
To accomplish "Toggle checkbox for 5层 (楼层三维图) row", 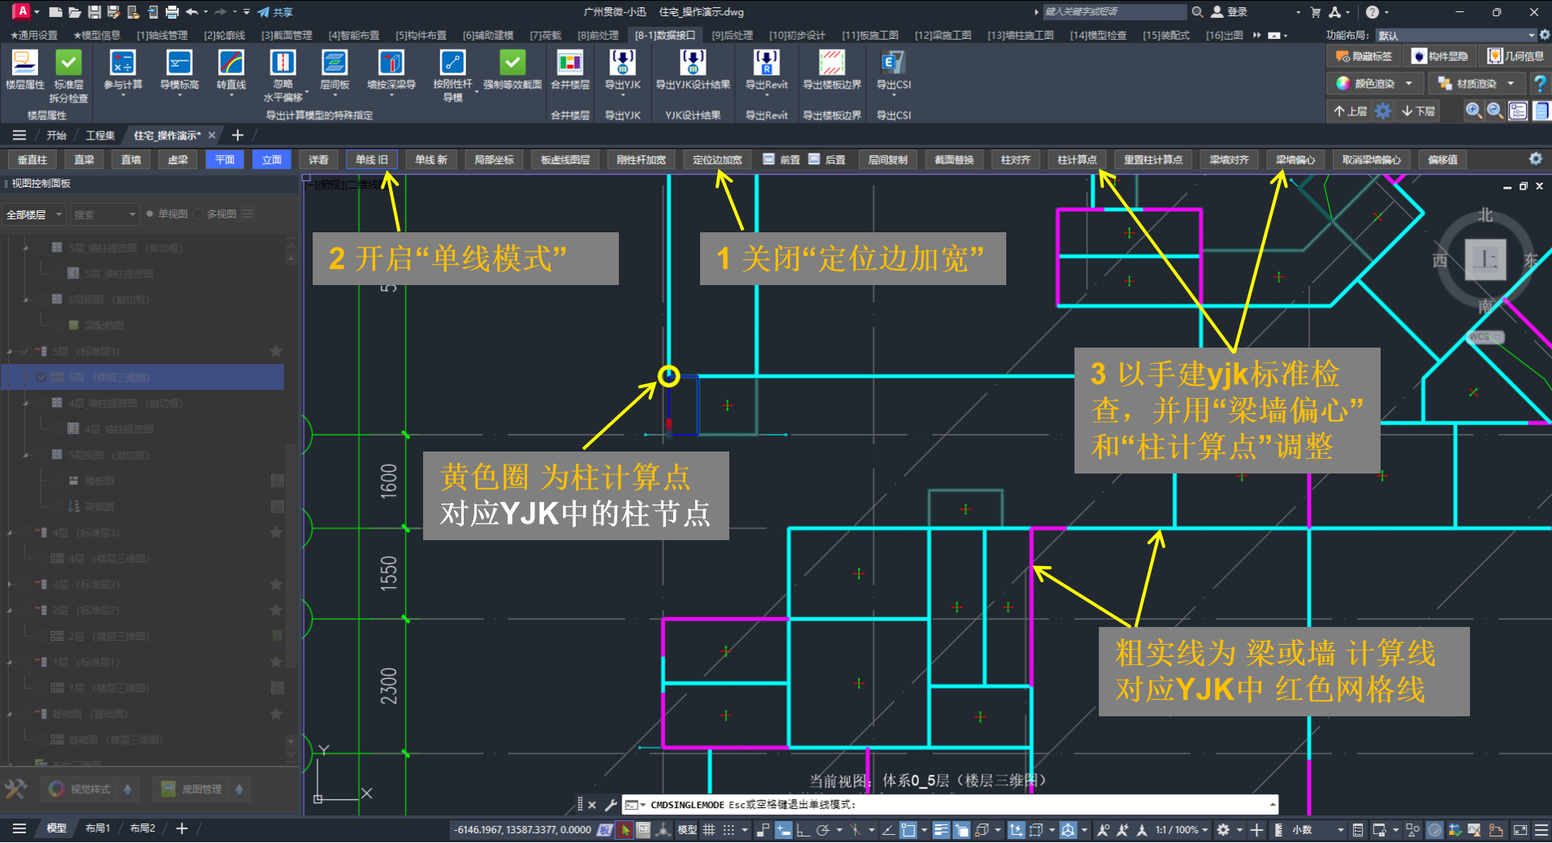I will [41, 378].
